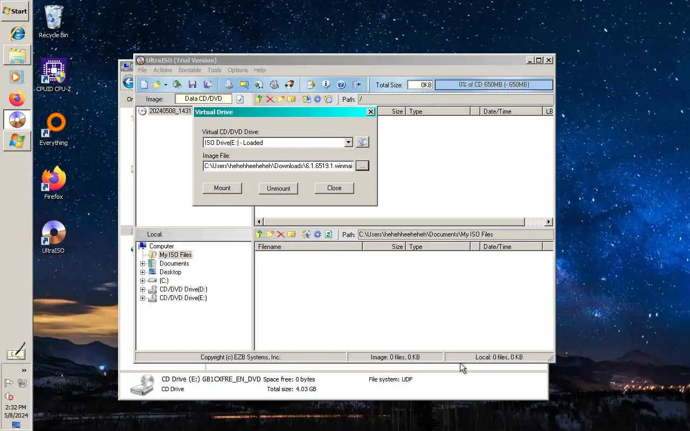The height and width of the screenshot is (431, 690).
Task: Click the Unmount button
Action: click(278, 188)
